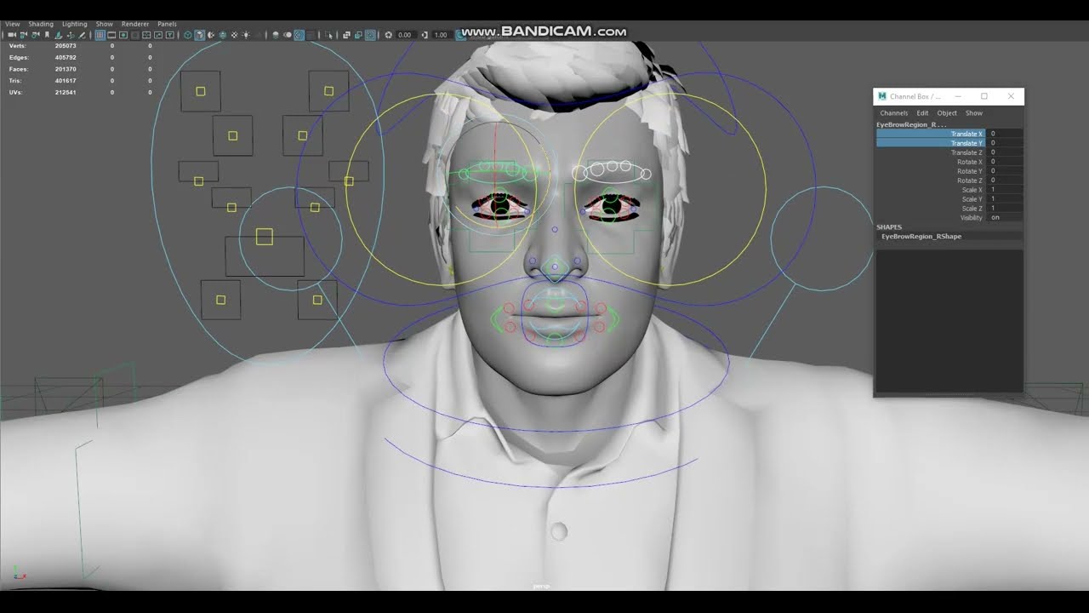Viewport: 1089px width, 613px height.
Task: Open the Object menu in Channel Box
Action: pos(947,113)
